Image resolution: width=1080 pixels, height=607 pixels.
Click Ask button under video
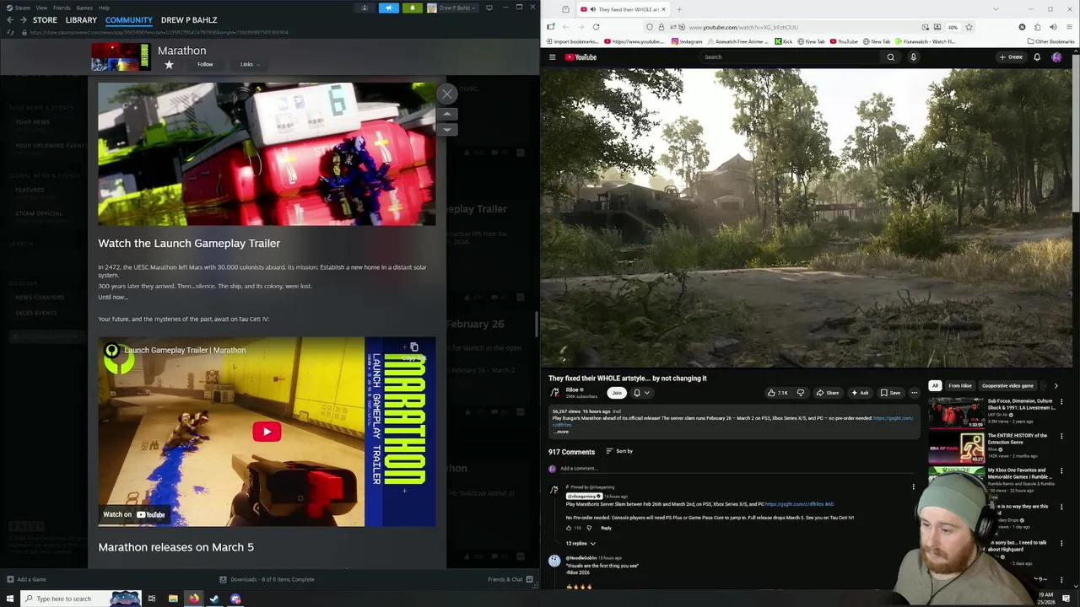[x=859, y=393]
